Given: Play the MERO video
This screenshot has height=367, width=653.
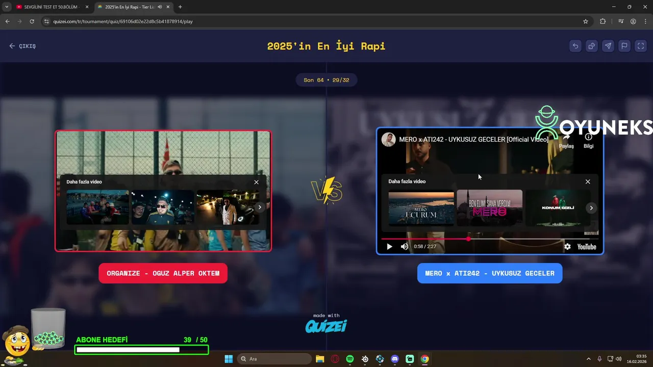Looking at the screenshot, I should click(389, 247).
